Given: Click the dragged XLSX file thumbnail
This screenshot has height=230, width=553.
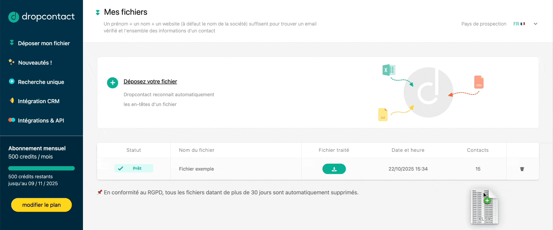Looking at the screenshot, I should (x=484, y=206).
